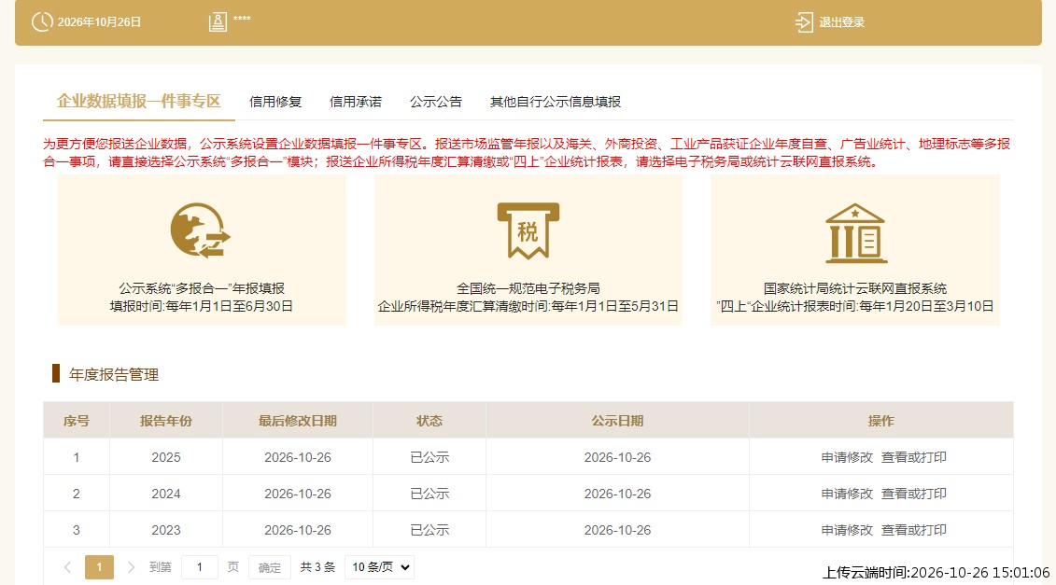
Task: Click 申请修改 for the 2025 report
Action: [x=847, y=457]
